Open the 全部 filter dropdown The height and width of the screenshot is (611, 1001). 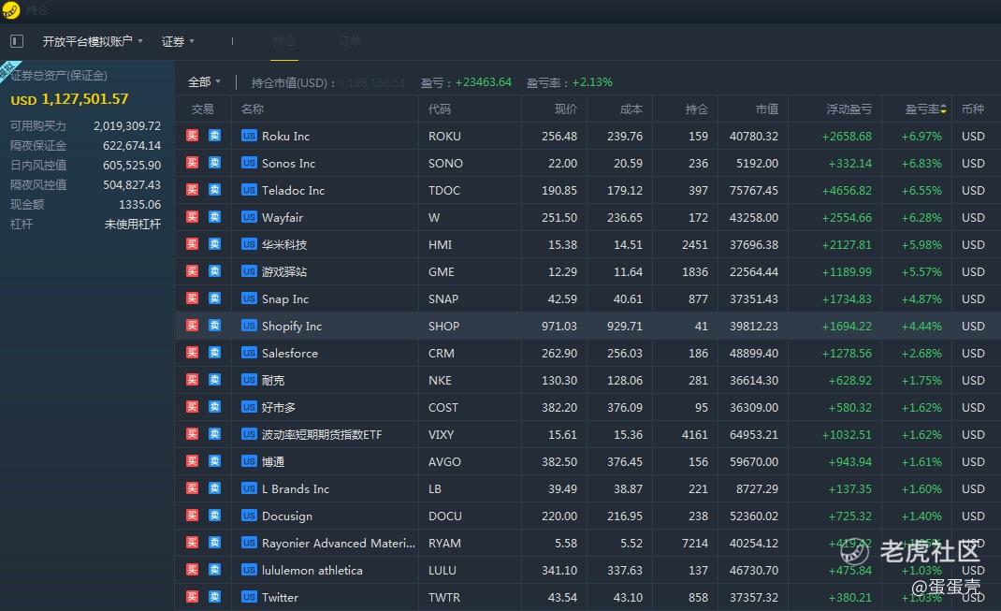[204, 81]
